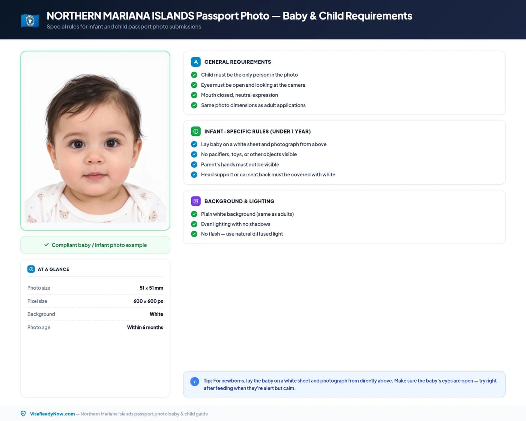Click the 'Photo age' row label
The image size is (526, 421).
point(39,327)
